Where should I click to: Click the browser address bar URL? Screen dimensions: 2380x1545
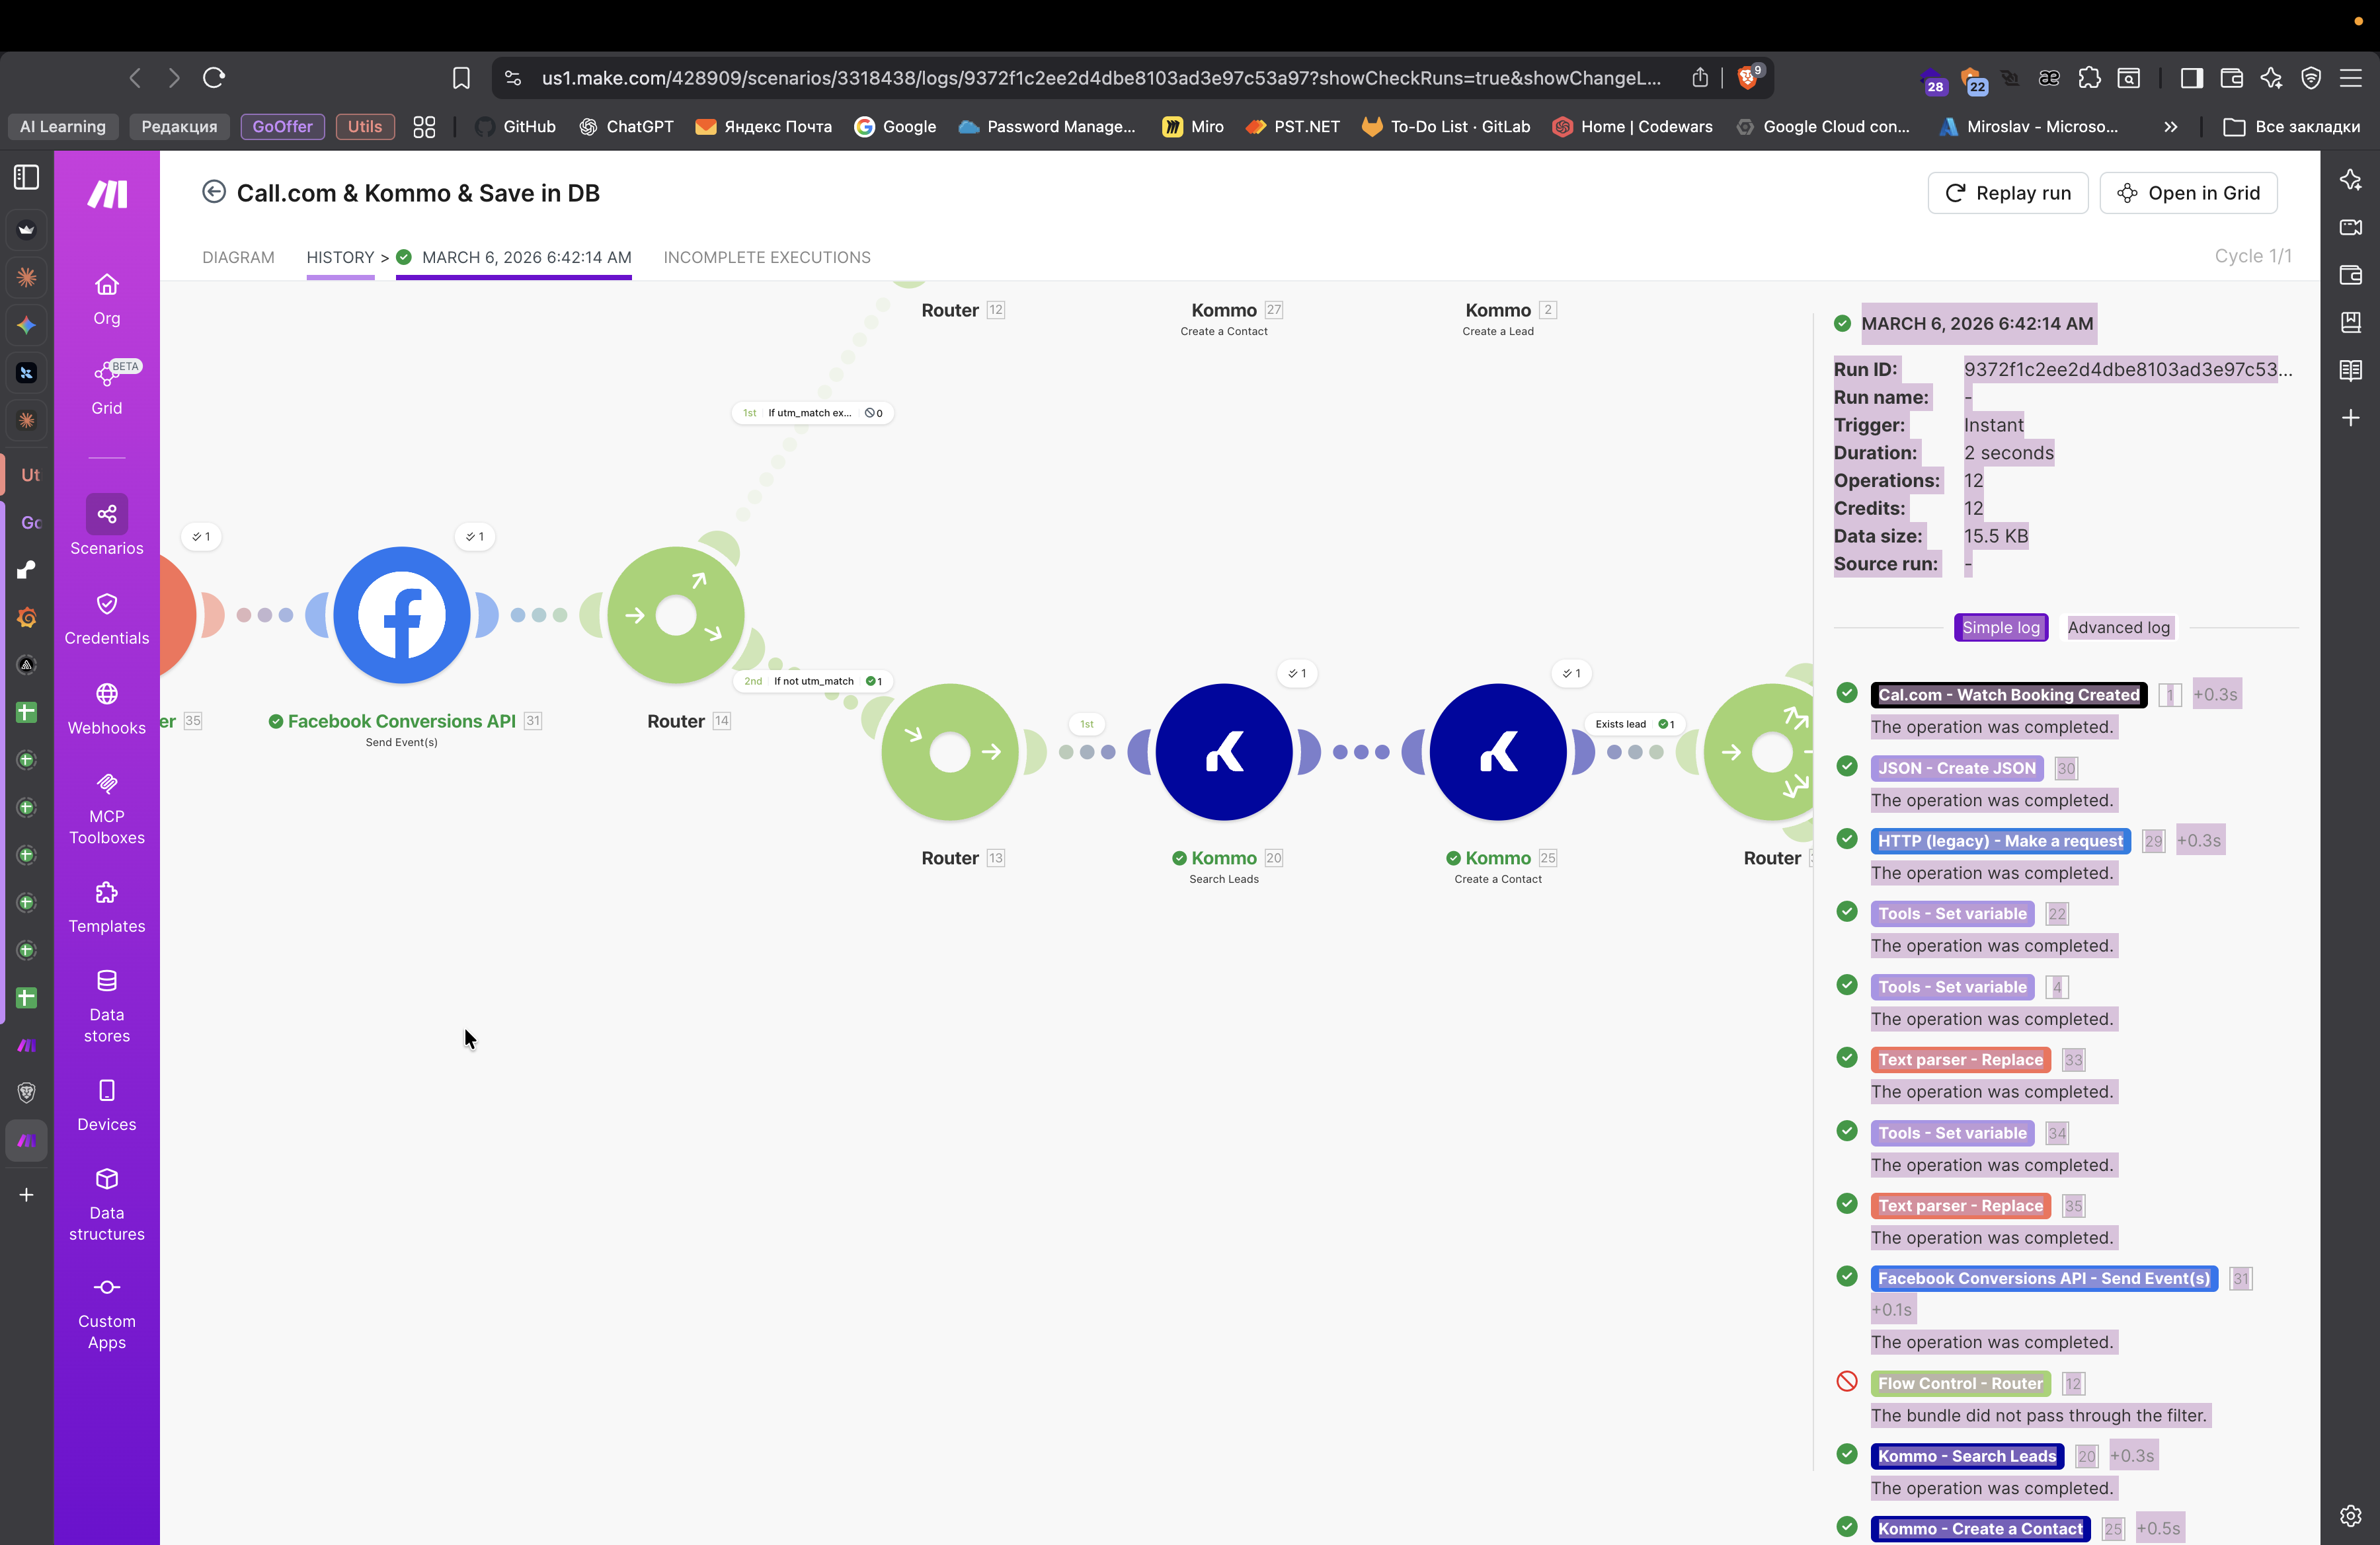point(1100,78)
